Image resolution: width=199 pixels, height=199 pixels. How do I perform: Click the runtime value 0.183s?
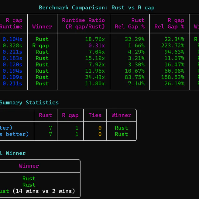click(x=12, y=58)
